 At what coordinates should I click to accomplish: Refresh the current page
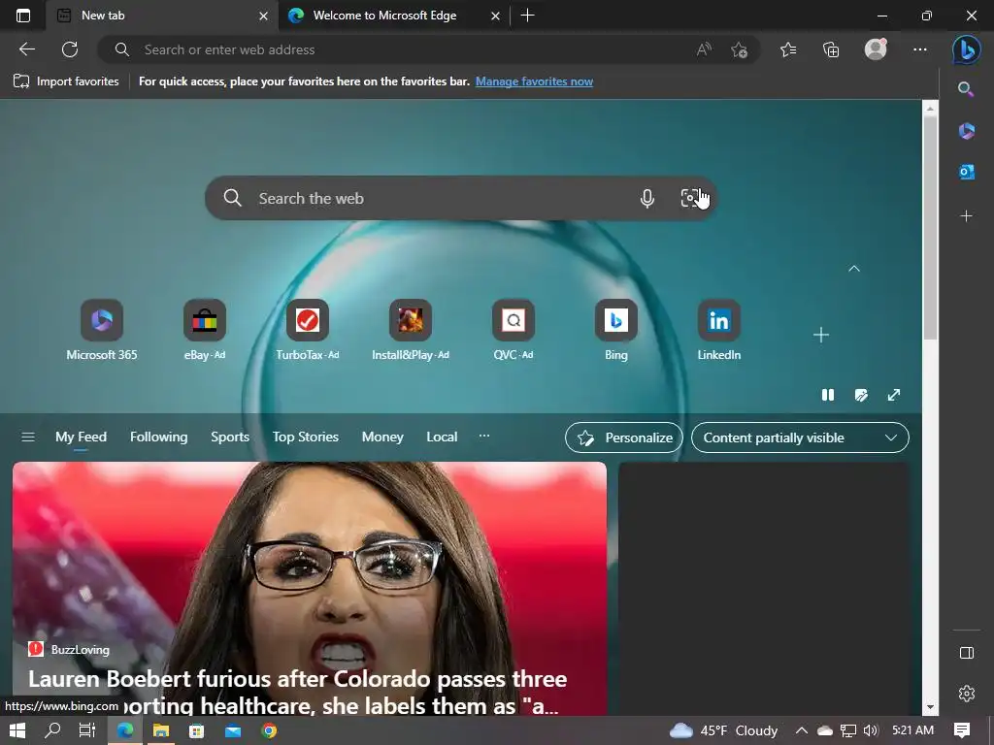tap(70, 49)
